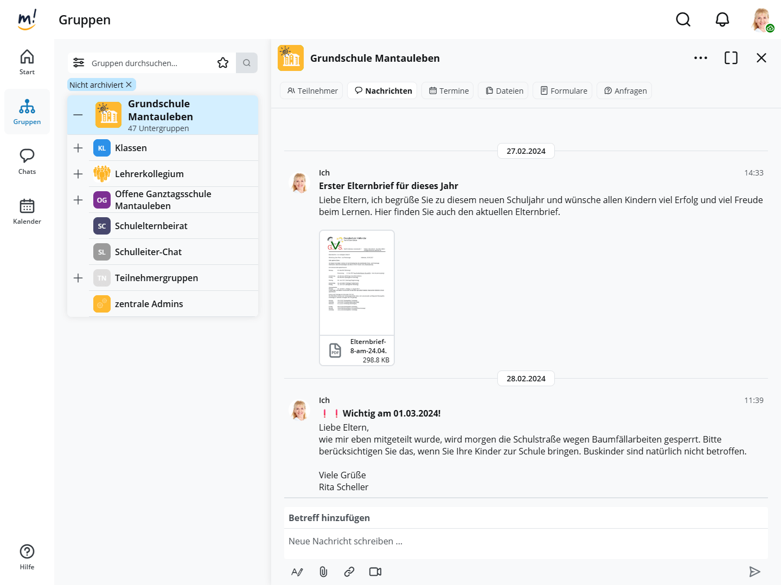This screenshot has width=781, height=585.
Task: Open the notifications bell
Action: click(x=722, y=19)
